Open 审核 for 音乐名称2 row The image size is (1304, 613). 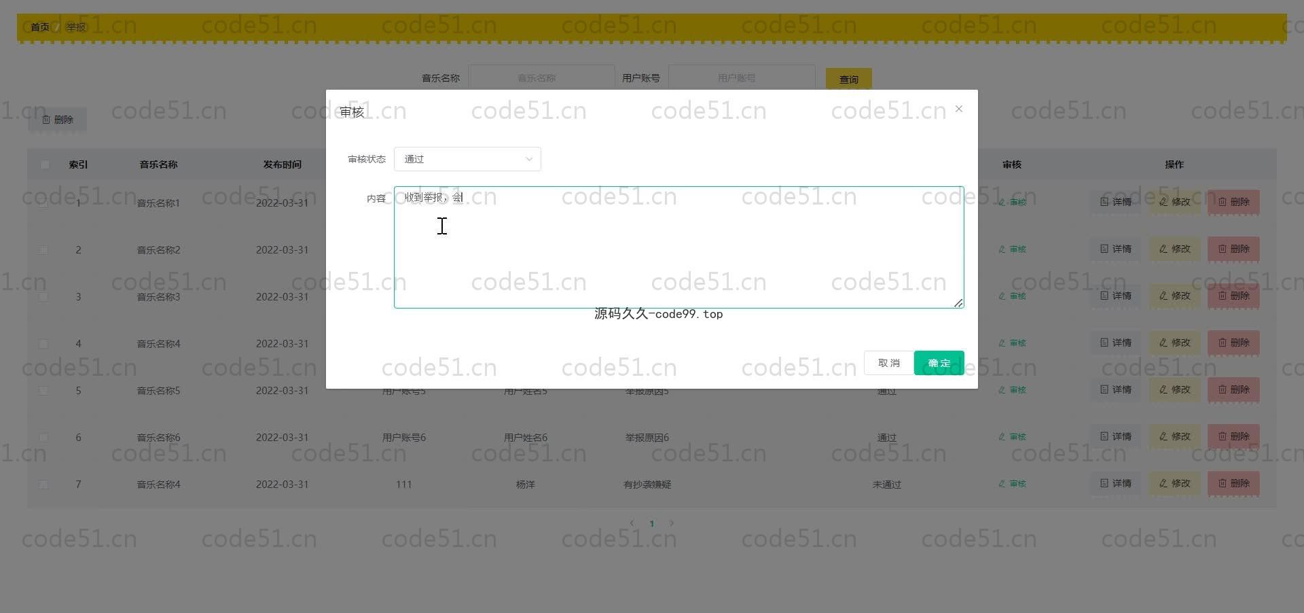pos(1012,249)
